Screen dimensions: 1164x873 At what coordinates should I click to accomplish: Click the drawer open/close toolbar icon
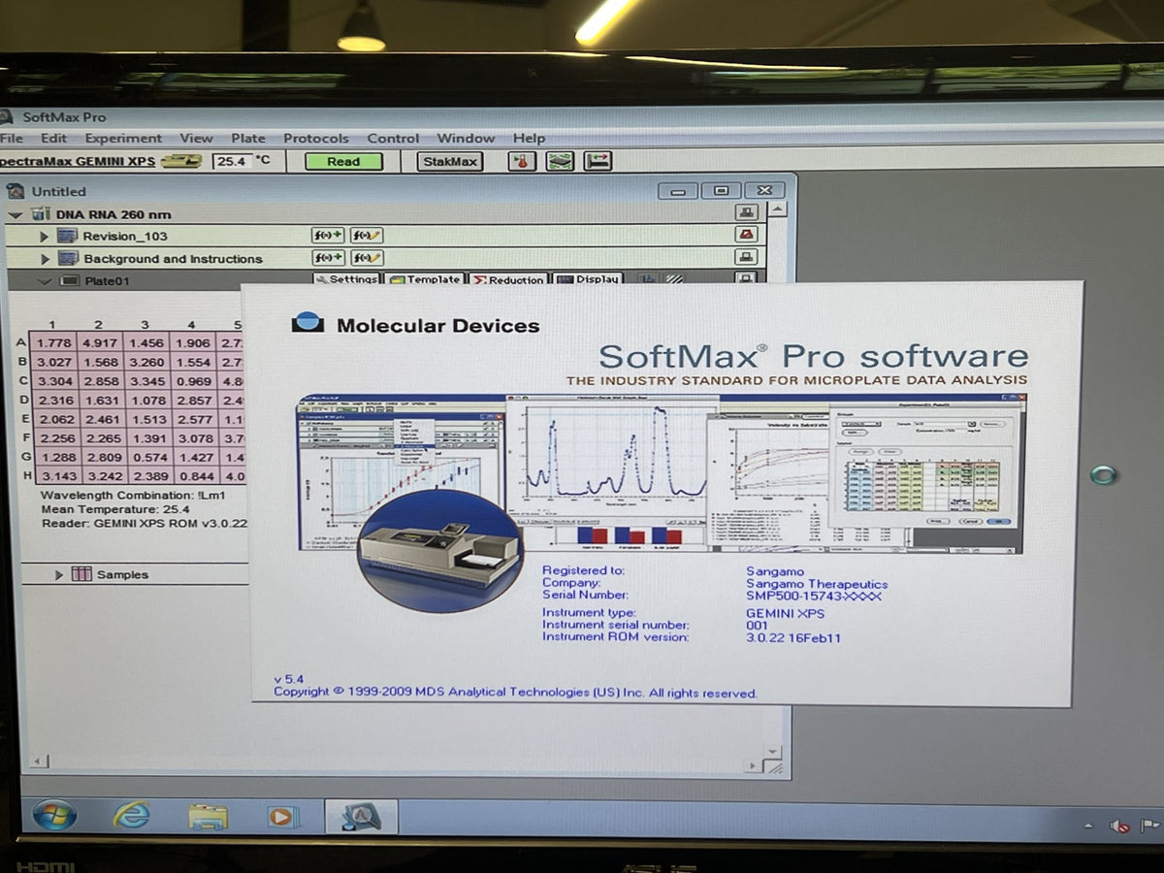pos(598,161)
